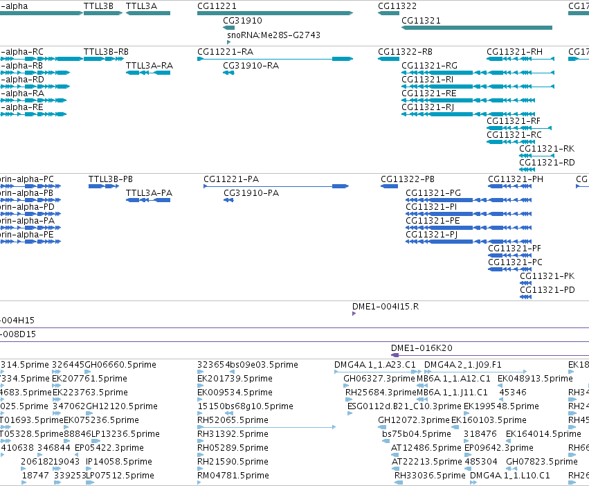589x486 pixels.
Task: Click the LP07512.5prime EST label
Action: pos(120,476)
